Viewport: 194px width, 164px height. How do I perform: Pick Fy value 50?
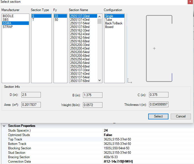[56, 20]
